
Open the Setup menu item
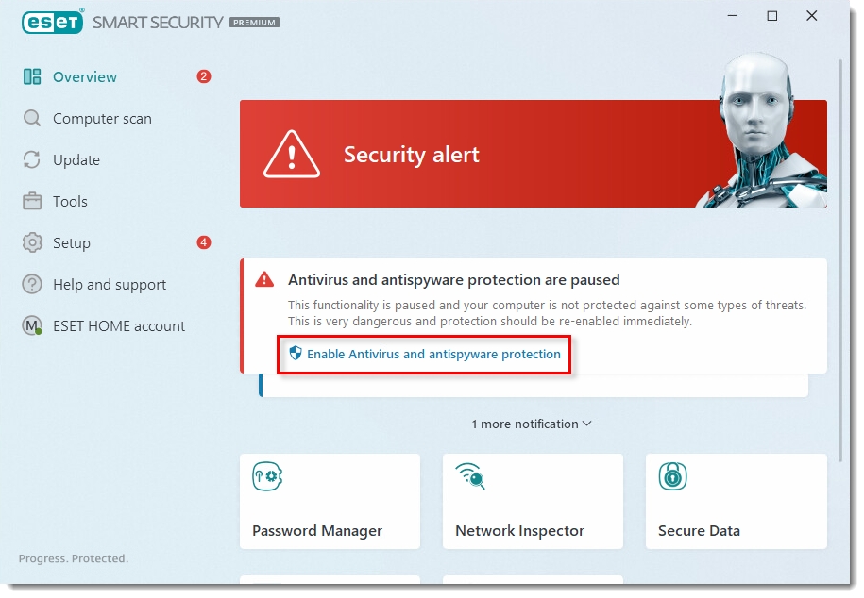pos(72,243)
